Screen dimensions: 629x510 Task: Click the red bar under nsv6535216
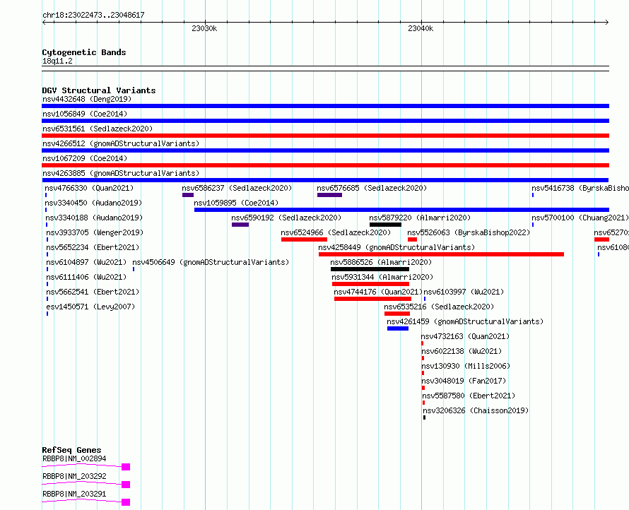click(x=397, y=314)
